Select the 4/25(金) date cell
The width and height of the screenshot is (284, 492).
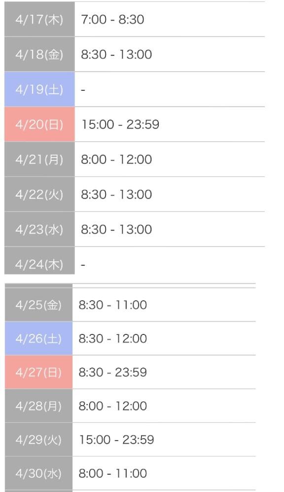[x=38, y=305]
